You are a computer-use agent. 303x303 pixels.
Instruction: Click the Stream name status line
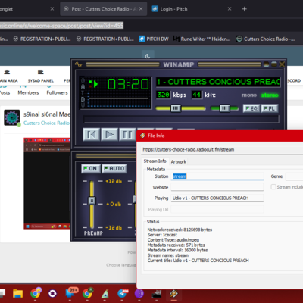(x=168, y=255)
